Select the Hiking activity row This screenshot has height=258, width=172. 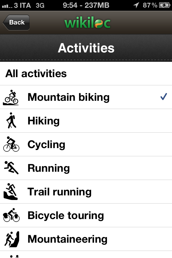[x=86, y=121]
